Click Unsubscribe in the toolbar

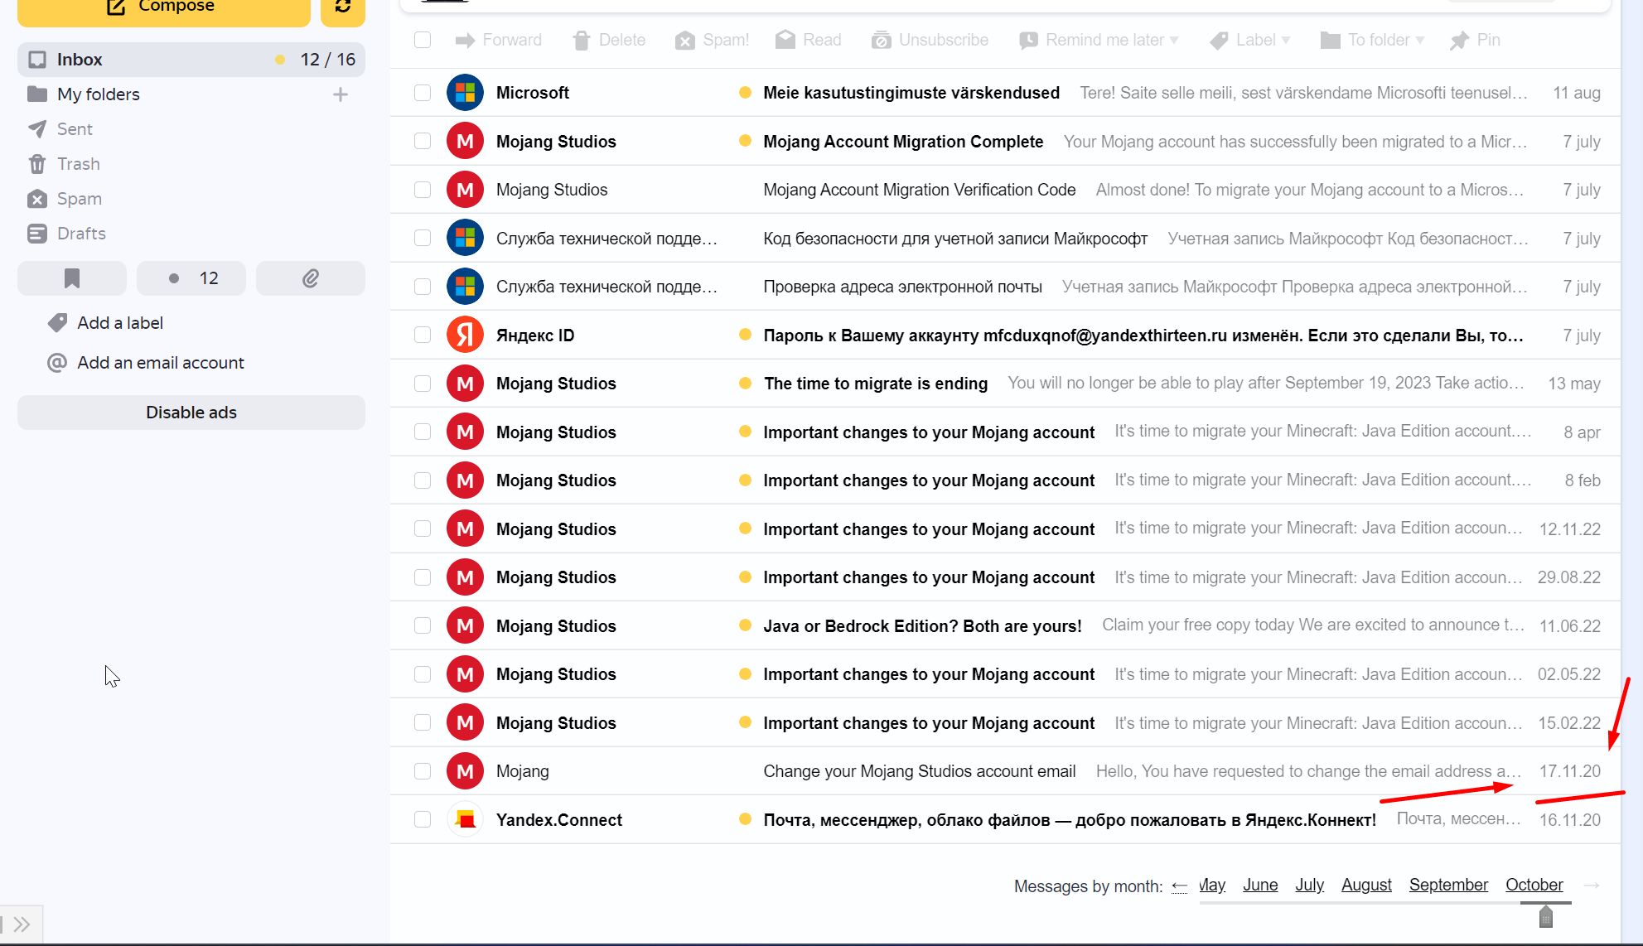(930, 40)
